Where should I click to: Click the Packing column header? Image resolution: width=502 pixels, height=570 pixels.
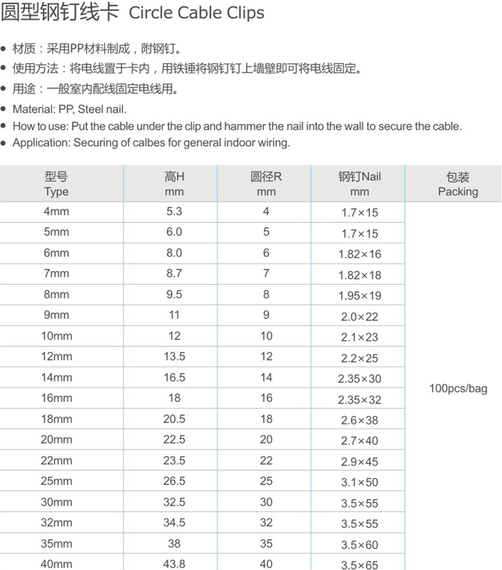pyautogui.click(x=458, y=184)
